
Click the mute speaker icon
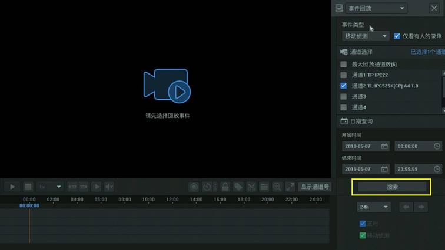[109, 187]
